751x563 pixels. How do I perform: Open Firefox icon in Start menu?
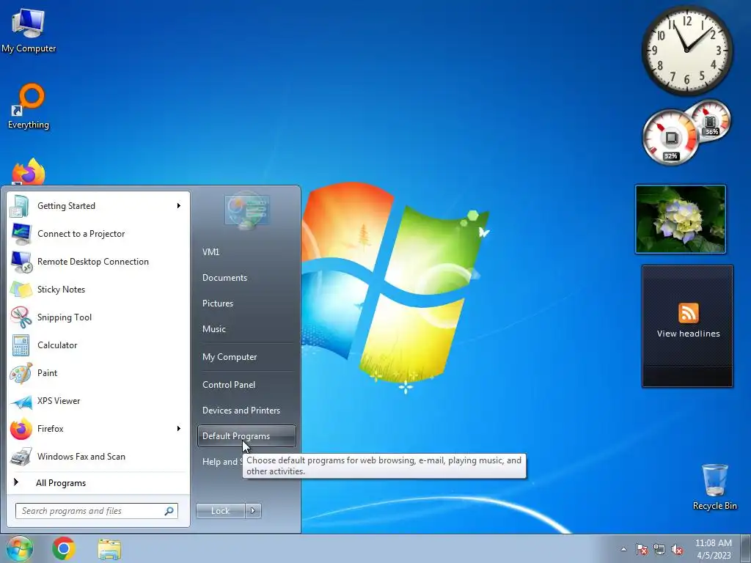coord(21,429)
